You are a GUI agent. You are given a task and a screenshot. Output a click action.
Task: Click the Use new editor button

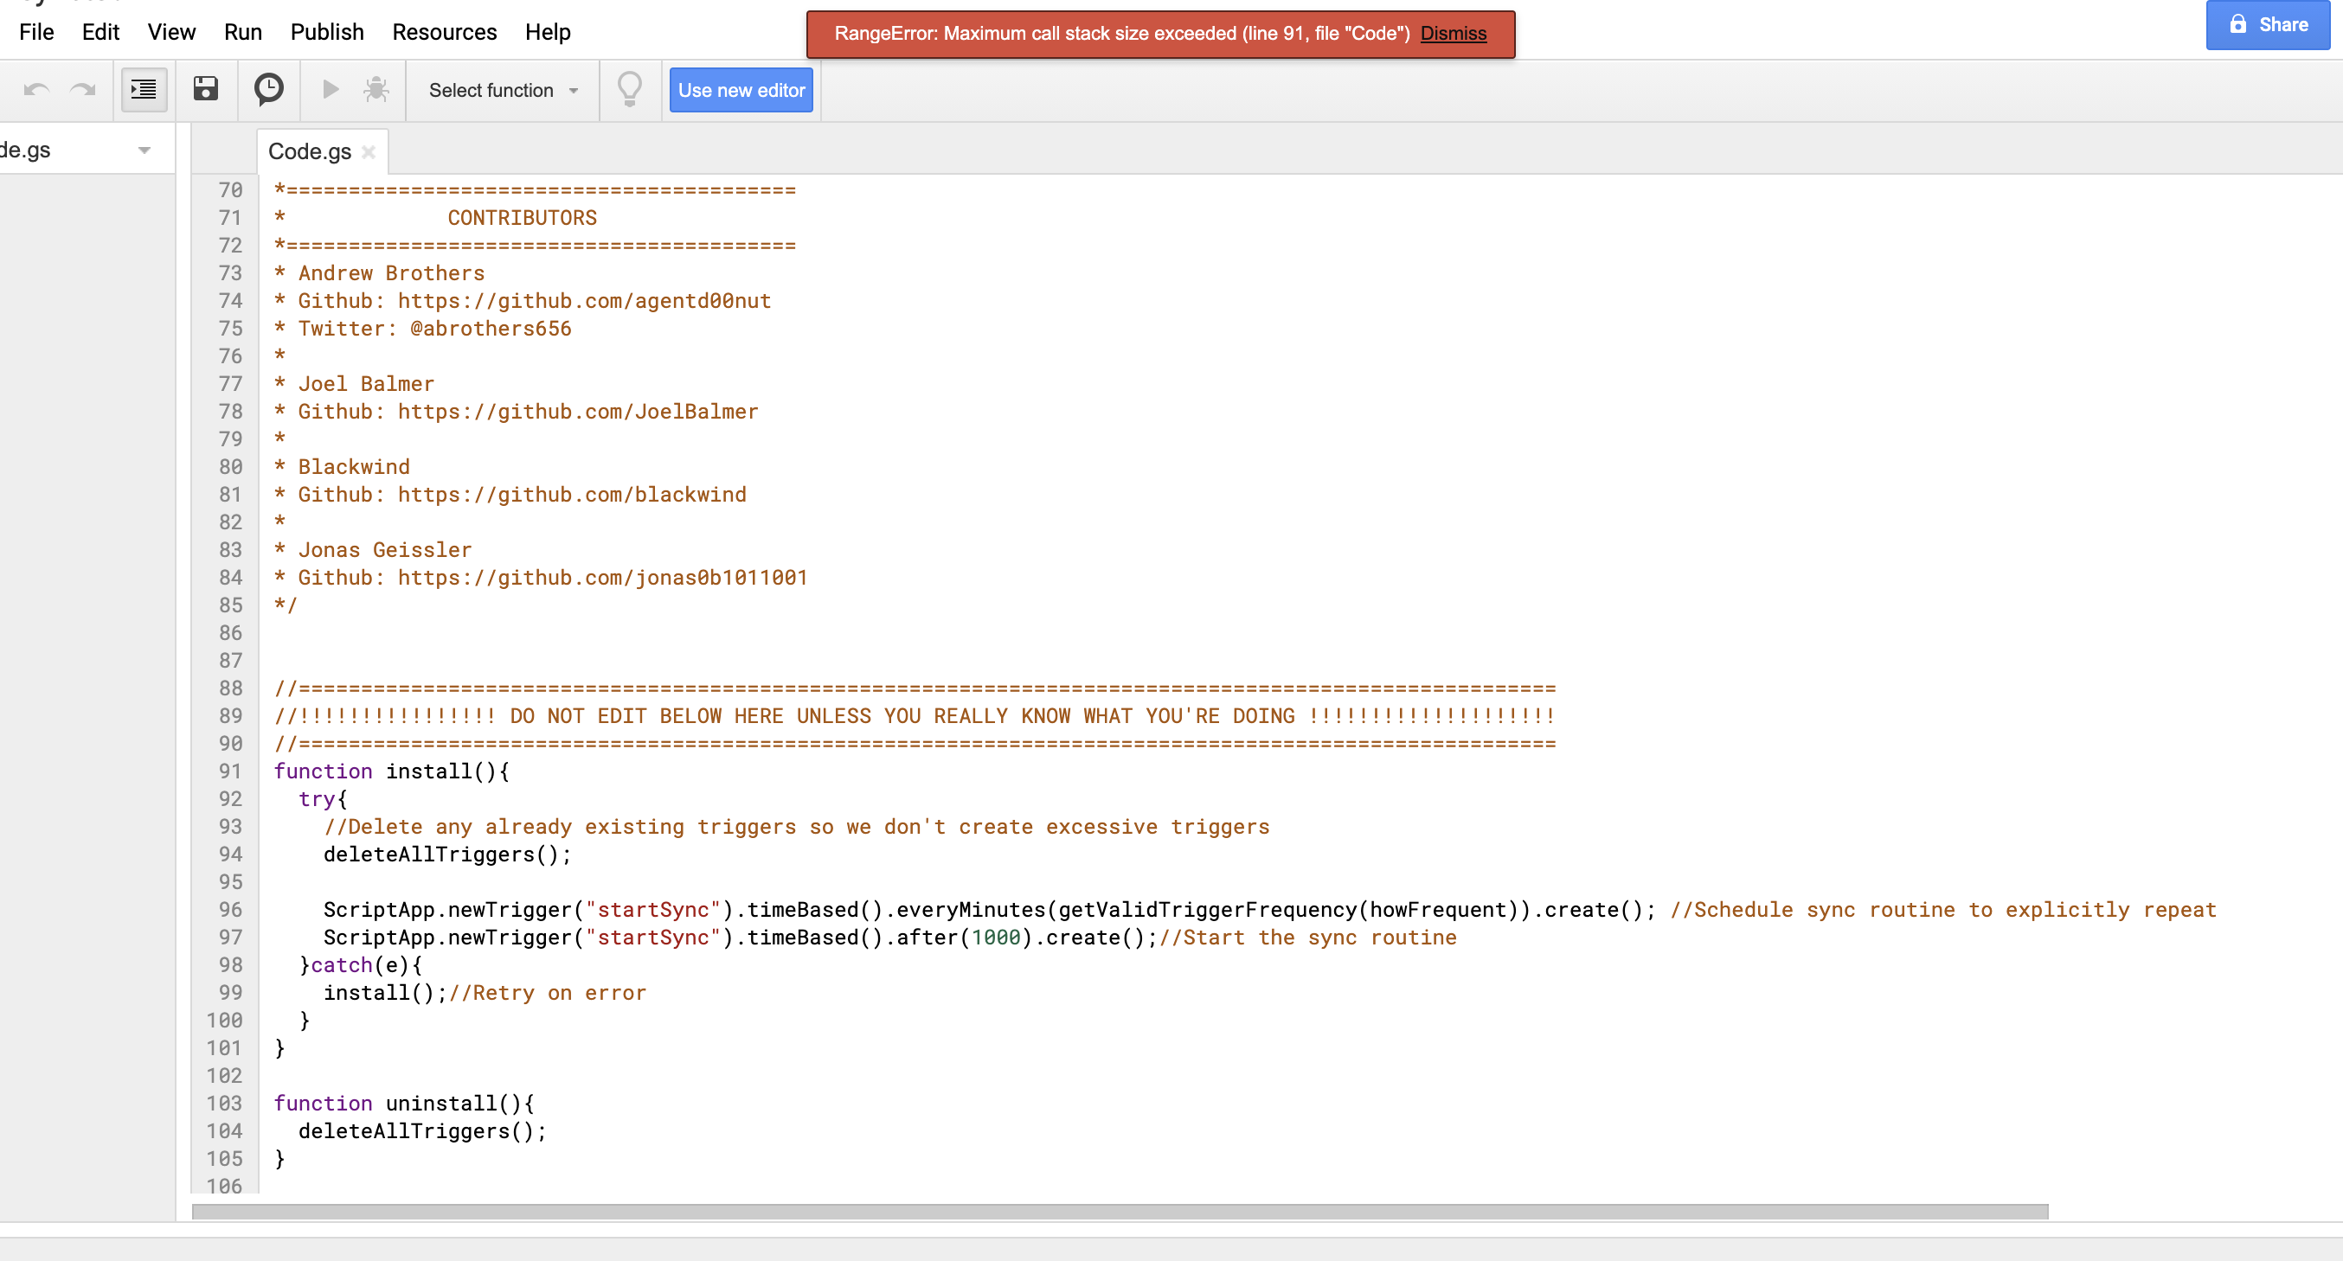741,90
